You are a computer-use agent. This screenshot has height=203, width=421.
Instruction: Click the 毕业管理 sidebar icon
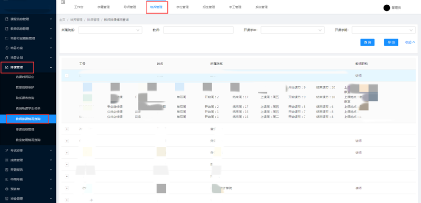pyautogui.click(x=7, y=199)
